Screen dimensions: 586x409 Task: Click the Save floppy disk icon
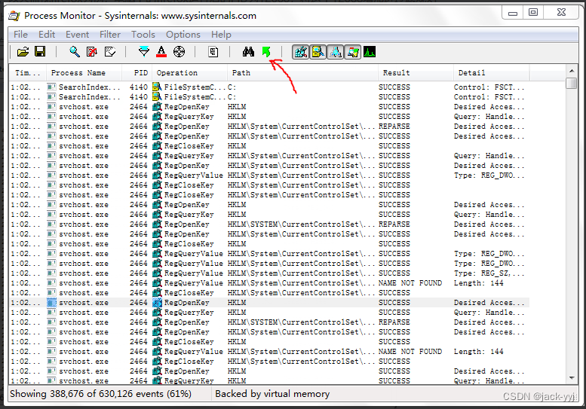click(x=40, y=52)
